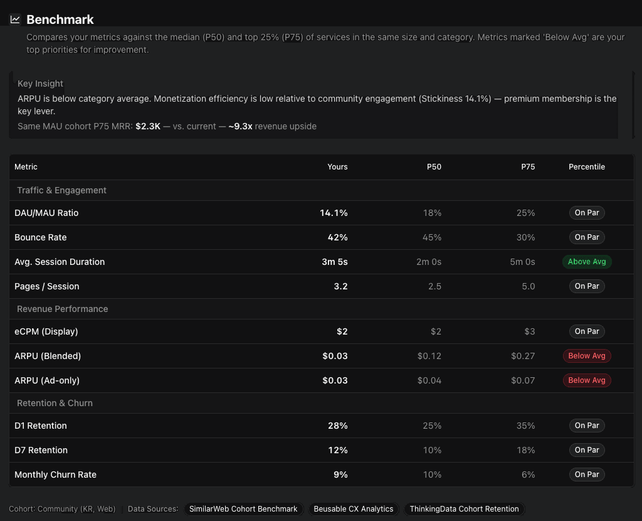Select the ThinkingData Cohort Retention chip

(464, 509)
